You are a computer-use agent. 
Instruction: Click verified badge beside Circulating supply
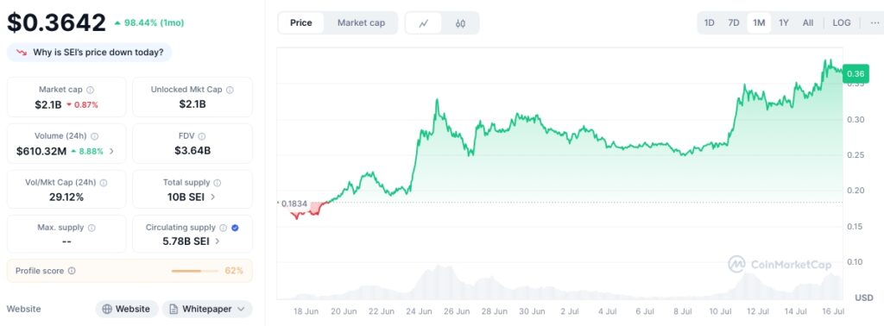235,228
